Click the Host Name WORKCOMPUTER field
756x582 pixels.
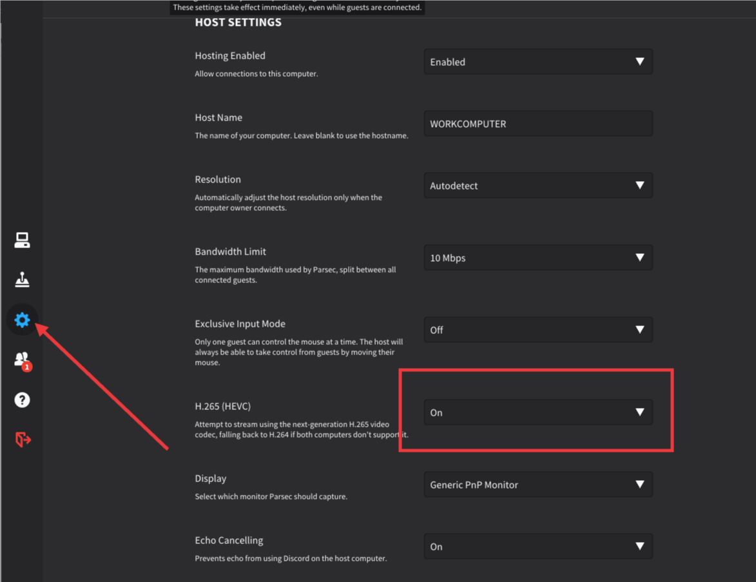pos(538,124)
